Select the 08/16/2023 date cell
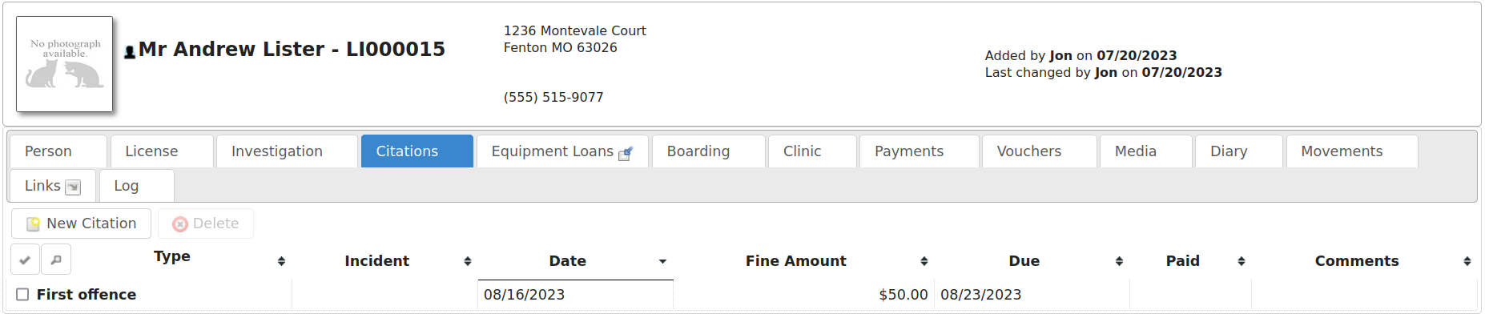The height and width of the screenshot is (314, 1485). [575, 295]
